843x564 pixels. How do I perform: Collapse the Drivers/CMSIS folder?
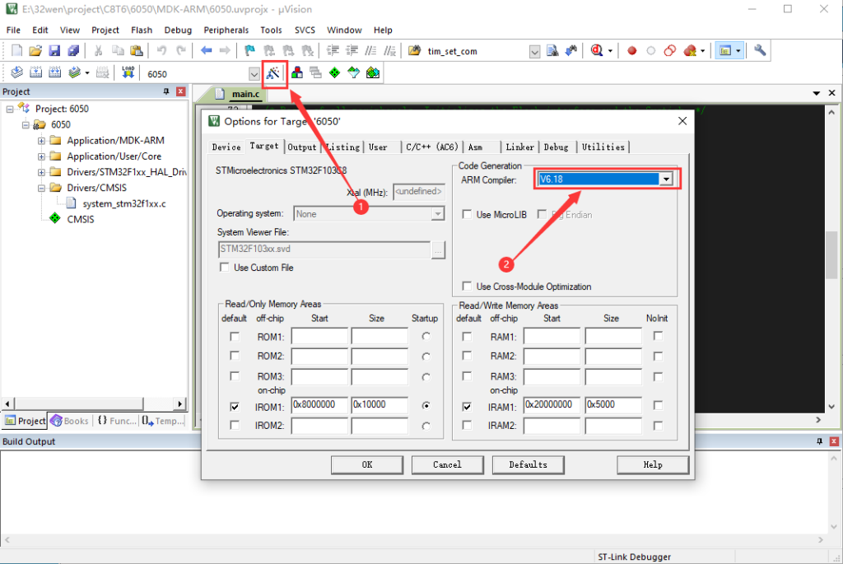(x=41, y=189)
